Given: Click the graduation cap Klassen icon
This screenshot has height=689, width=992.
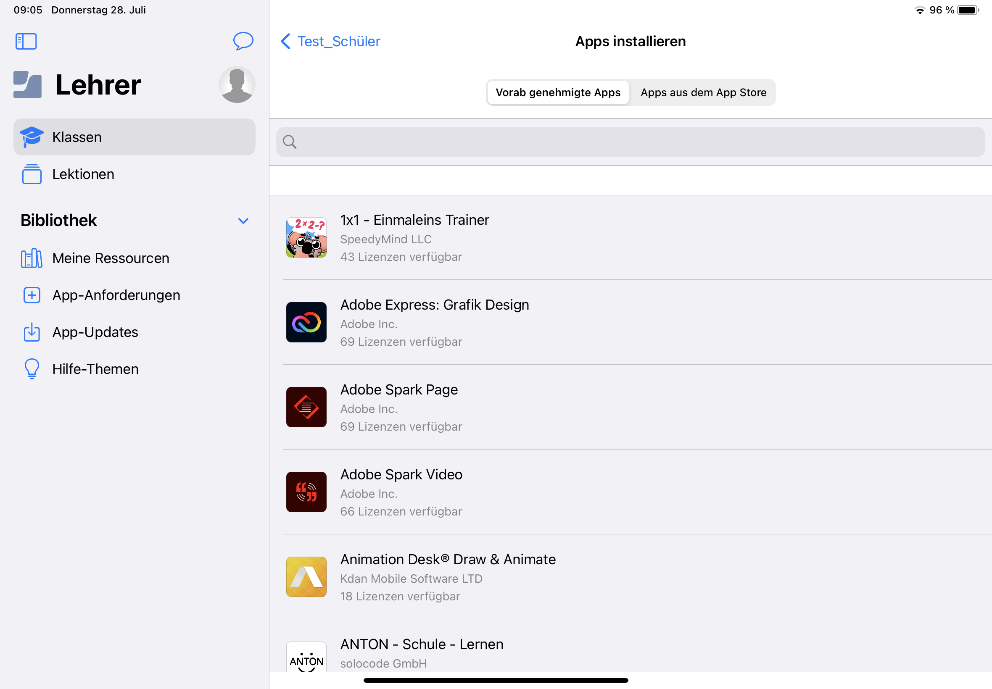Looking at the screenshot, I should point(32,137).
